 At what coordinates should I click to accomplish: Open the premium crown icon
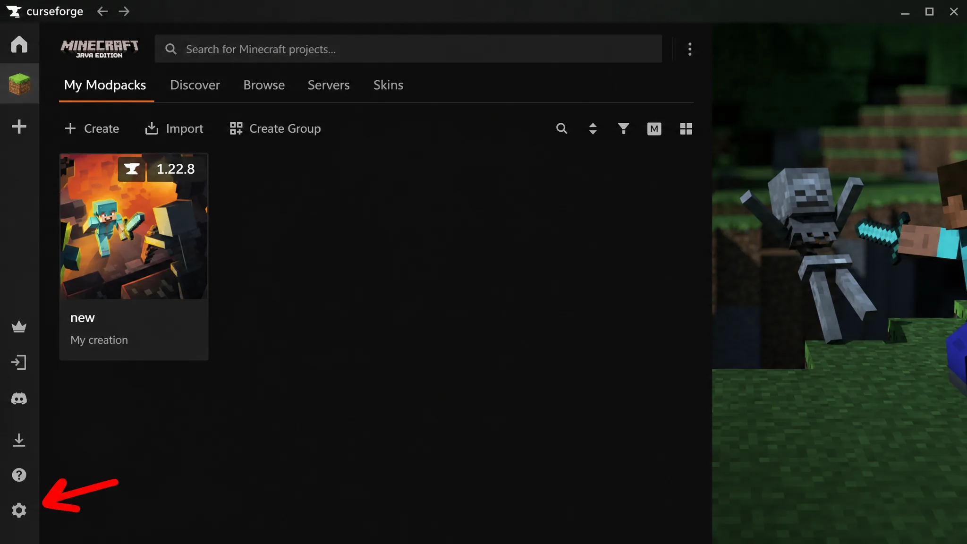pyautogui.click(x=19, y=327)
